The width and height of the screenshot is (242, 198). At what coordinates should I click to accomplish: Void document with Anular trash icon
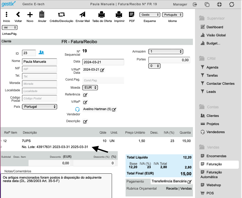click(42, 14)
